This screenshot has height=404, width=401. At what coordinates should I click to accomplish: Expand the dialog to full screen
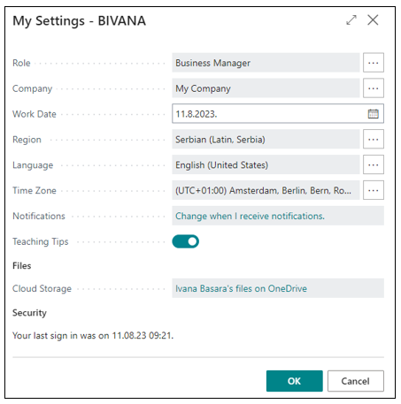coord(351,20)
